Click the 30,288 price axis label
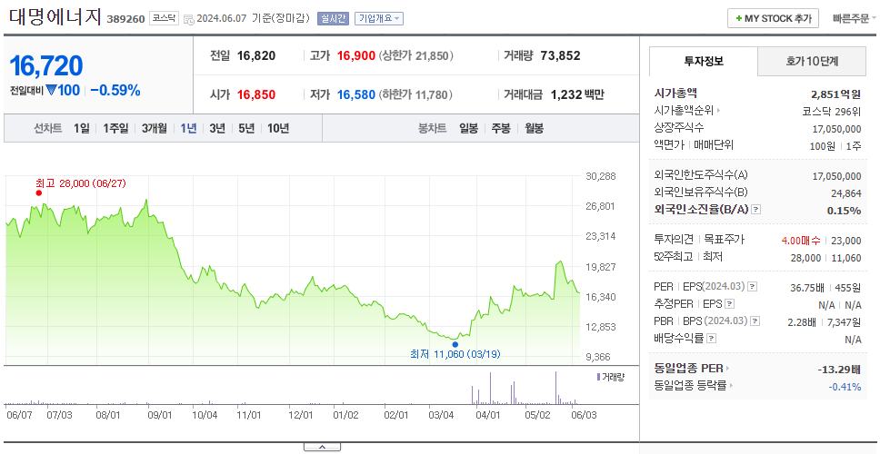Screen dimensions: 880x454 click(x=601, y=176)
